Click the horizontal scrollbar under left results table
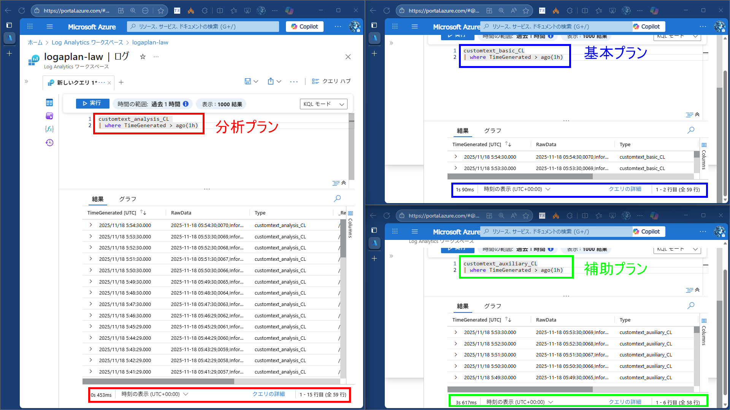 [158, 381]
